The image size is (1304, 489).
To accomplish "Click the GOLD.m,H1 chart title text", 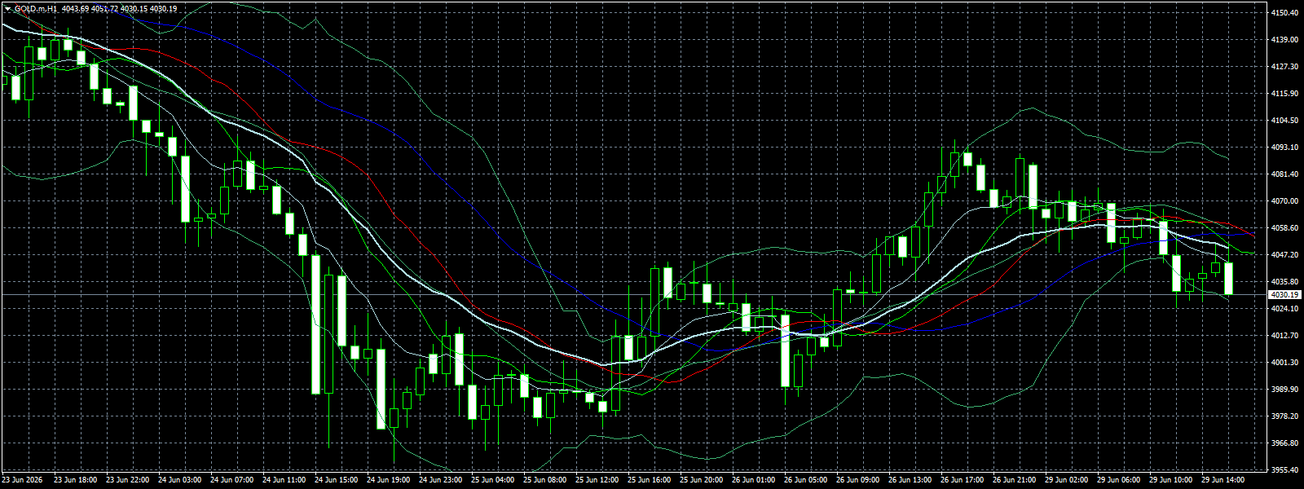I will 36,9.
